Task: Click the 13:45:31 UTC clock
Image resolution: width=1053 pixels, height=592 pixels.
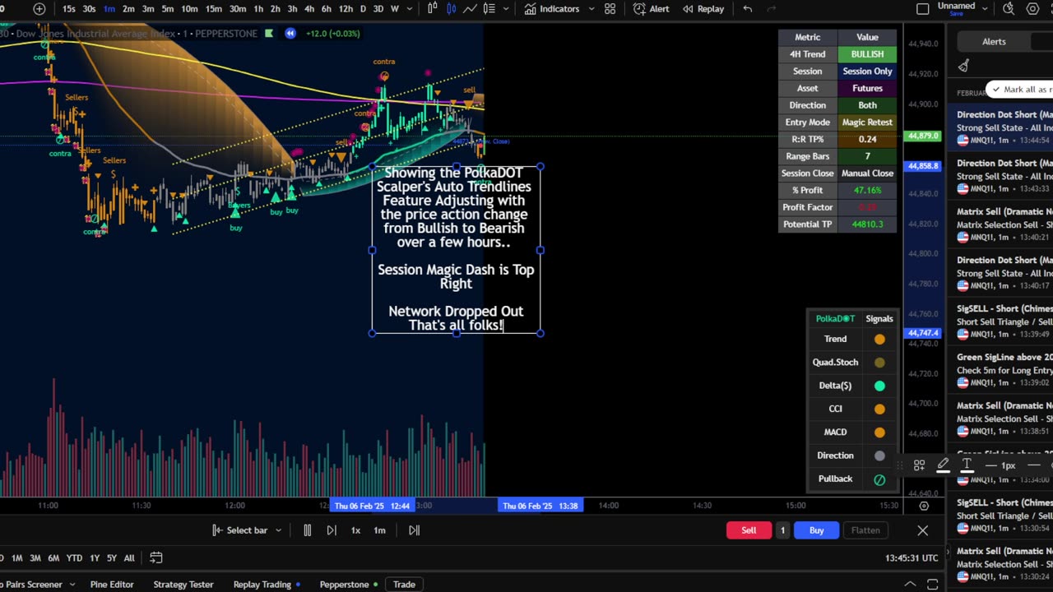Action: [911, 558]
